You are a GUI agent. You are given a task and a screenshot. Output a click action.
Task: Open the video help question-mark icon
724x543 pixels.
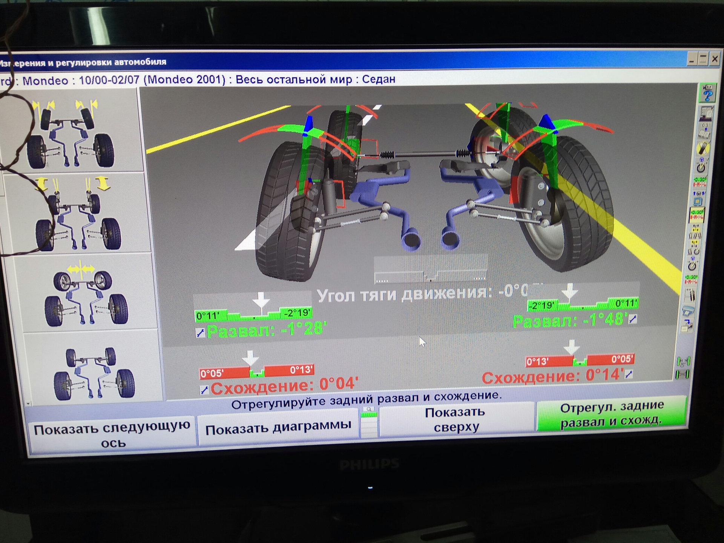click(708, 93)
